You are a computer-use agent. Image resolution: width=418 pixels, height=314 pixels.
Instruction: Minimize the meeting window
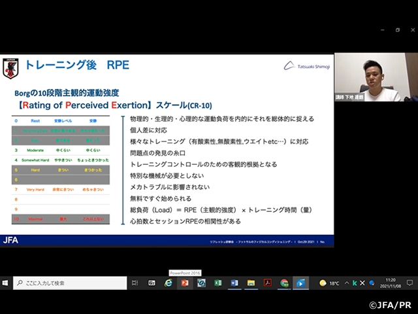[379, 29]
